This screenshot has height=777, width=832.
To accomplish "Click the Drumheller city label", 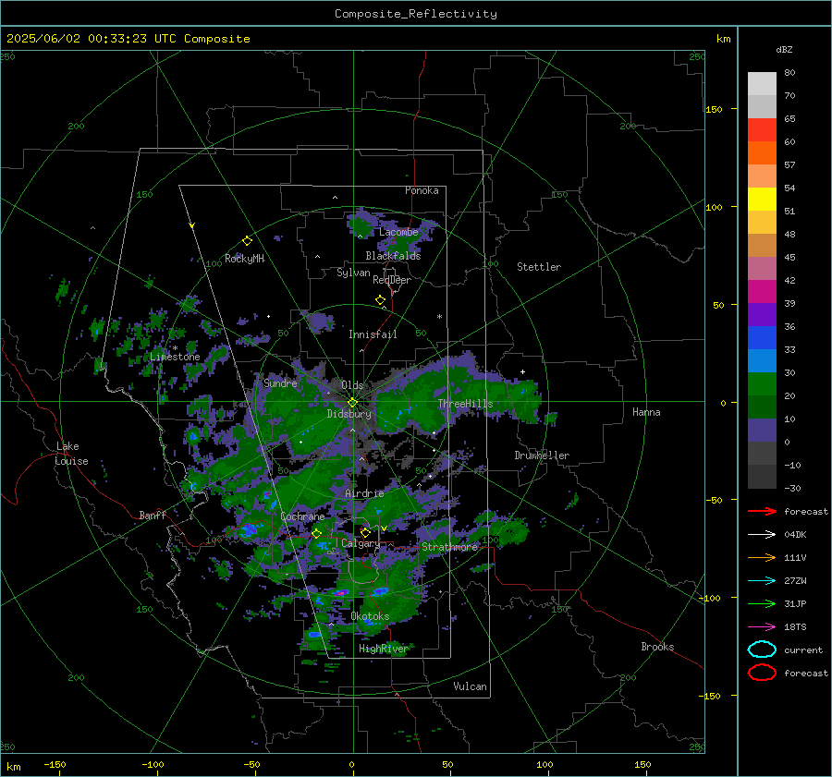I will (x=542, y=455).
